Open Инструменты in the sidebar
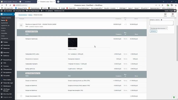 click(7, 72)
